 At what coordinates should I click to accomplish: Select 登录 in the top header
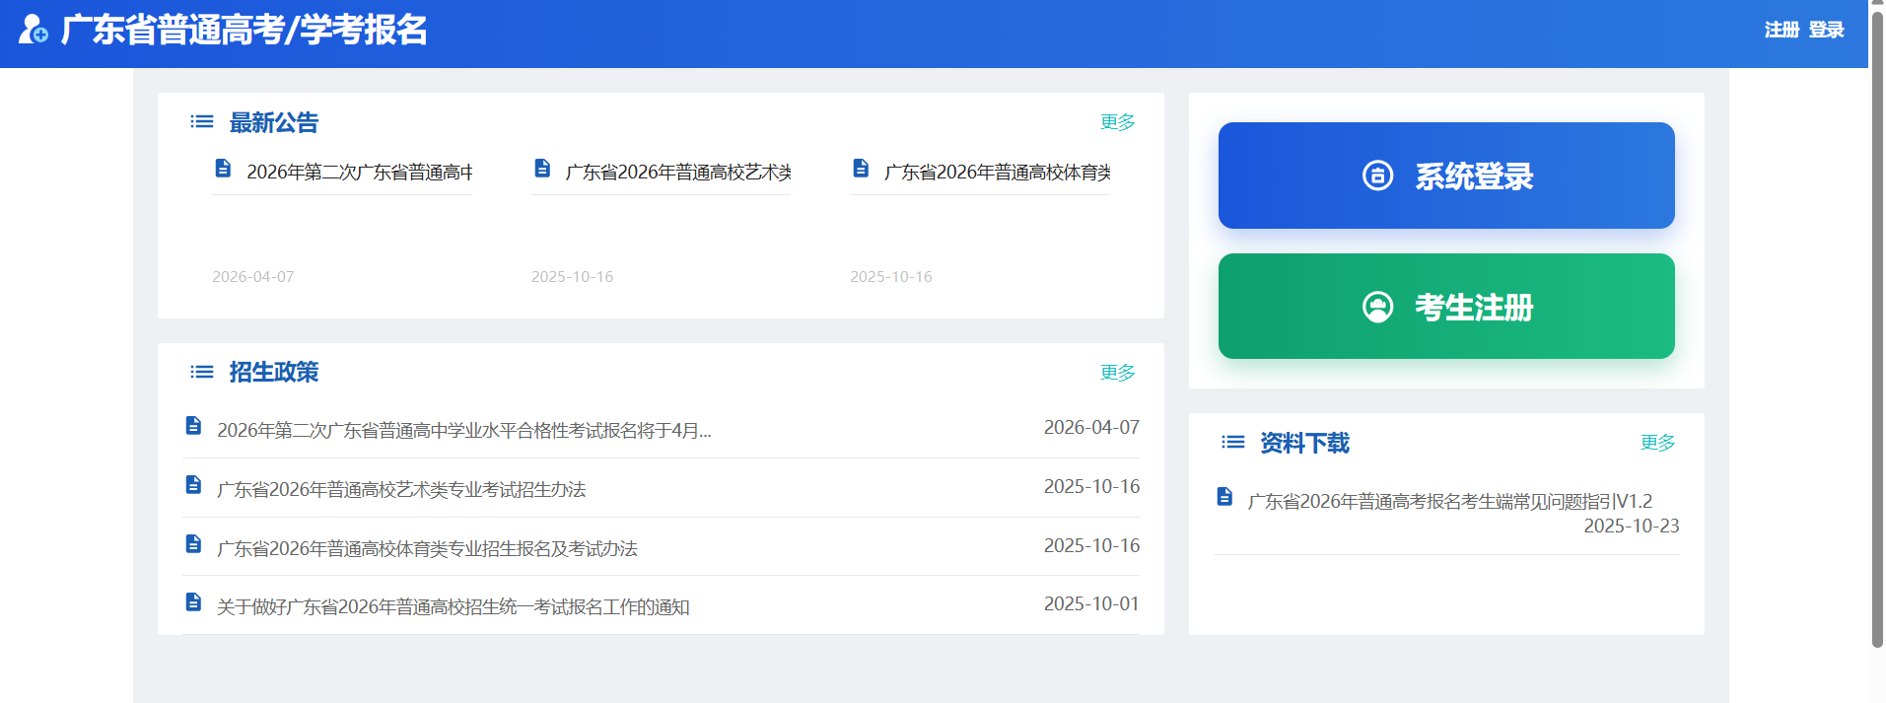point(1826,30)
